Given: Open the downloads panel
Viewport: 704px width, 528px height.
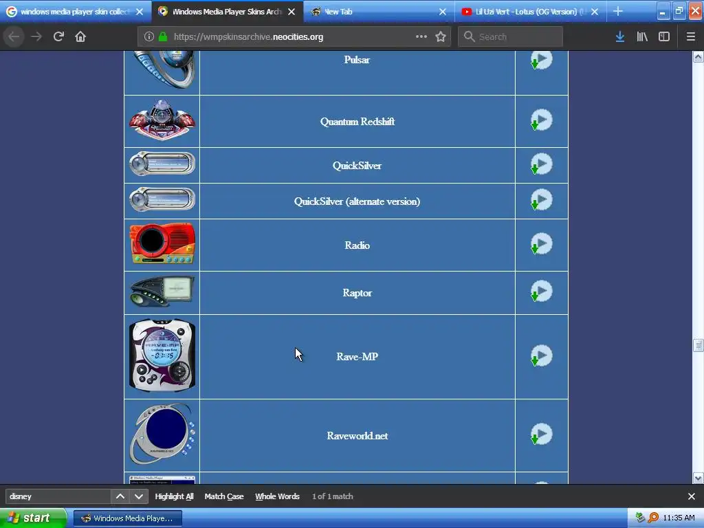Looking at the screenshot, I should tap(620, 37).
